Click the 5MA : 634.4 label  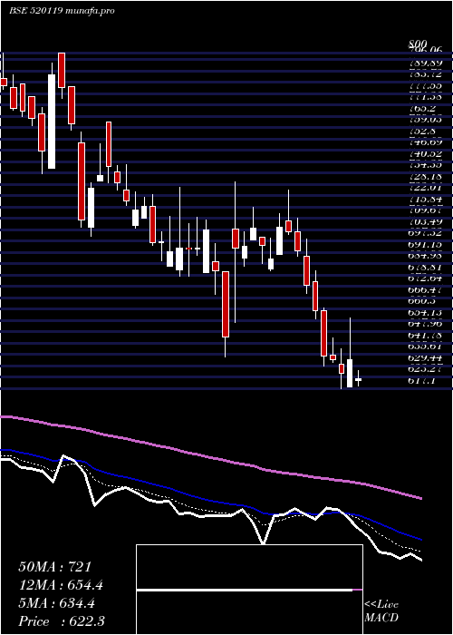tap(56, 603)
